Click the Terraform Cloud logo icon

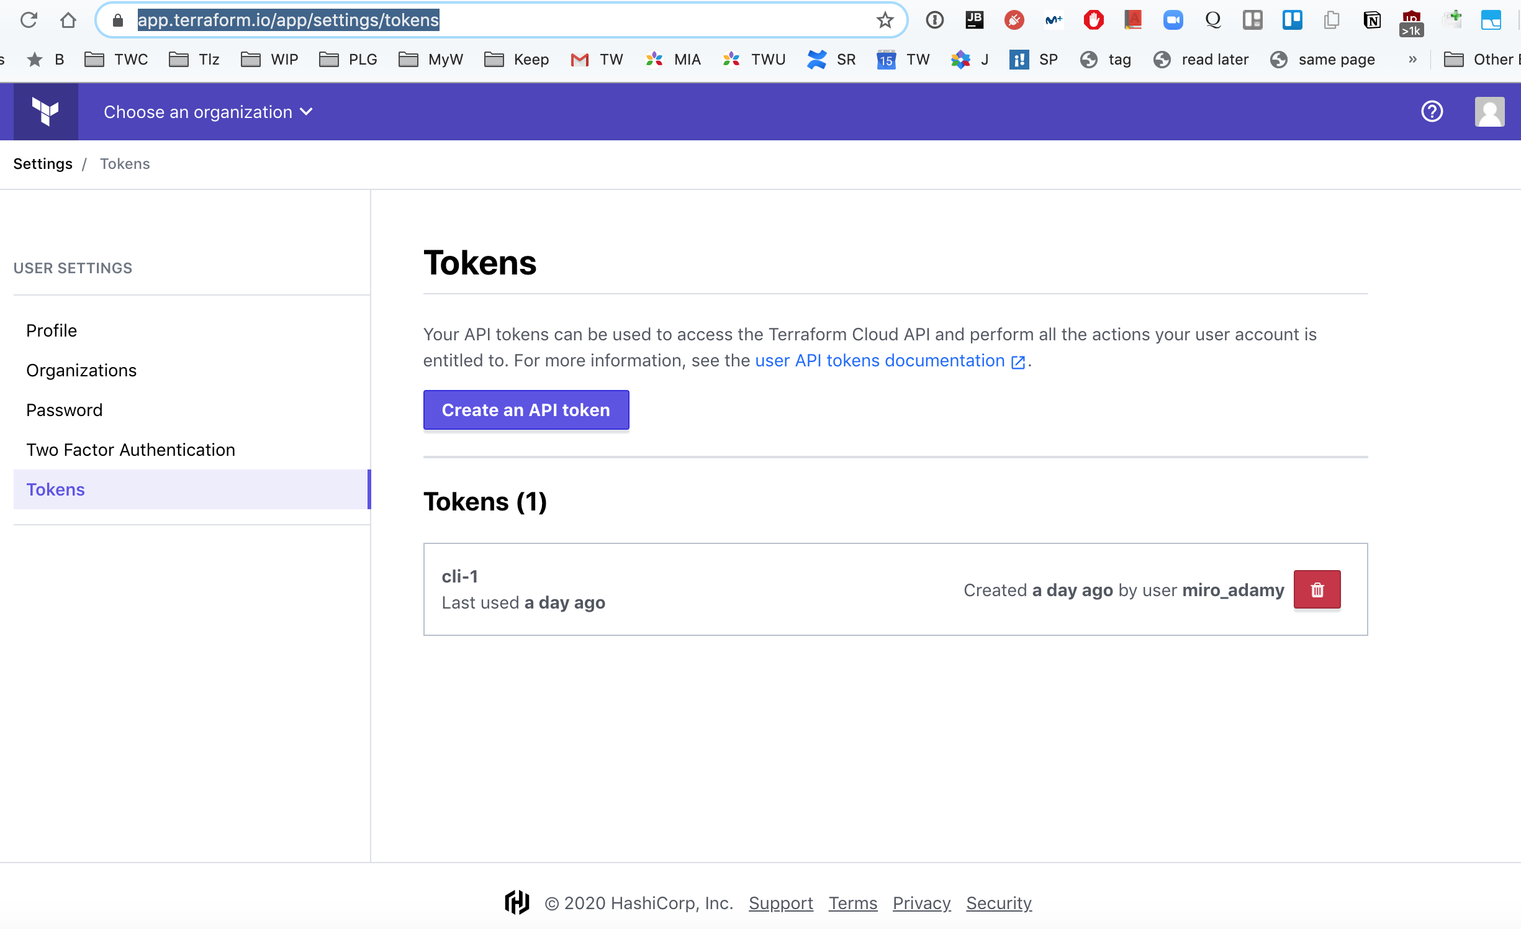coord(45,111)
